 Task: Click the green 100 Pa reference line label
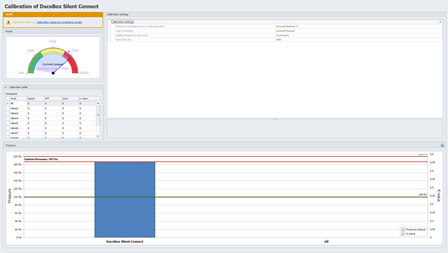(x=423, y=194)
